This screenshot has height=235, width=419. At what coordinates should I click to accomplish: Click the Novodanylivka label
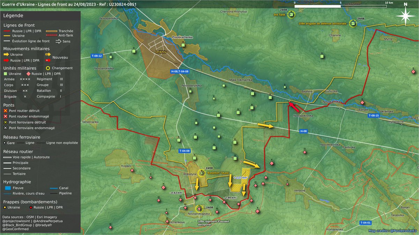tap(192, 85)
